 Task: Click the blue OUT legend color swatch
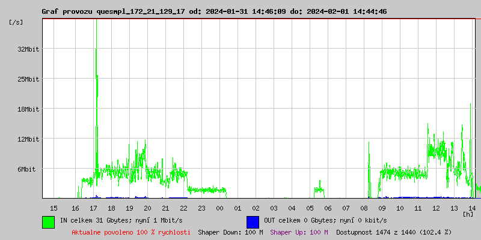click(253, 221)
